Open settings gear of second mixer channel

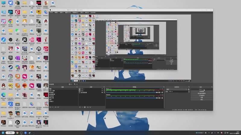click(x=162, y=98)
